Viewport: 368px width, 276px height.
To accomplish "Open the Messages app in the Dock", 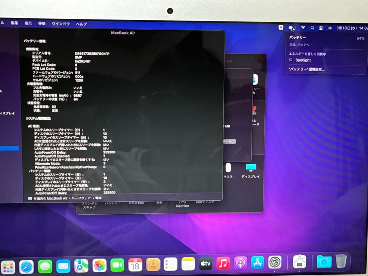I will click(45, 266).
